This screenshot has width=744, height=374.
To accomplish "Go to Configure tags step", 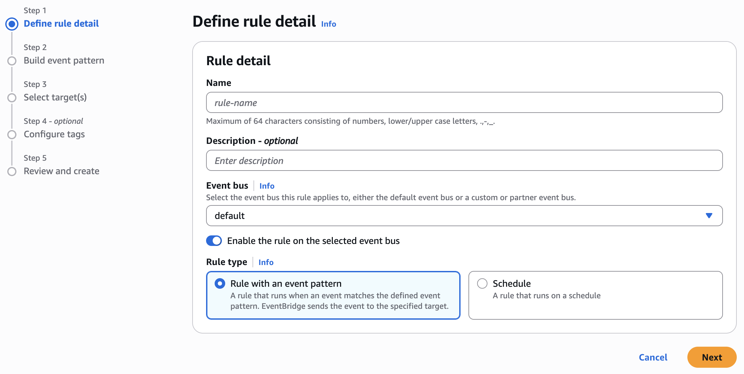I will pyautogui.click(x=54, y=134).
